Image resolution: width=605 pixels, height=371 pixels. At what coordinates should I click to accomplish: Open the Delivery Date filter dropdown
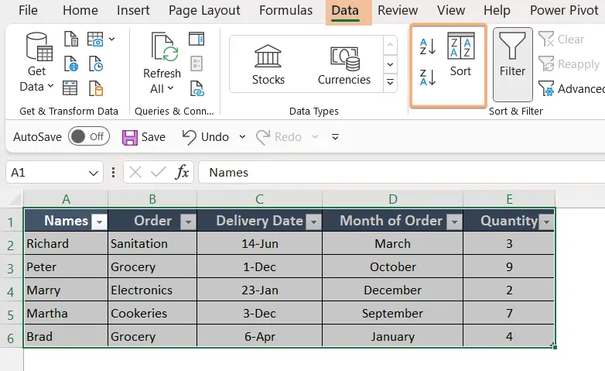[313, 222]
